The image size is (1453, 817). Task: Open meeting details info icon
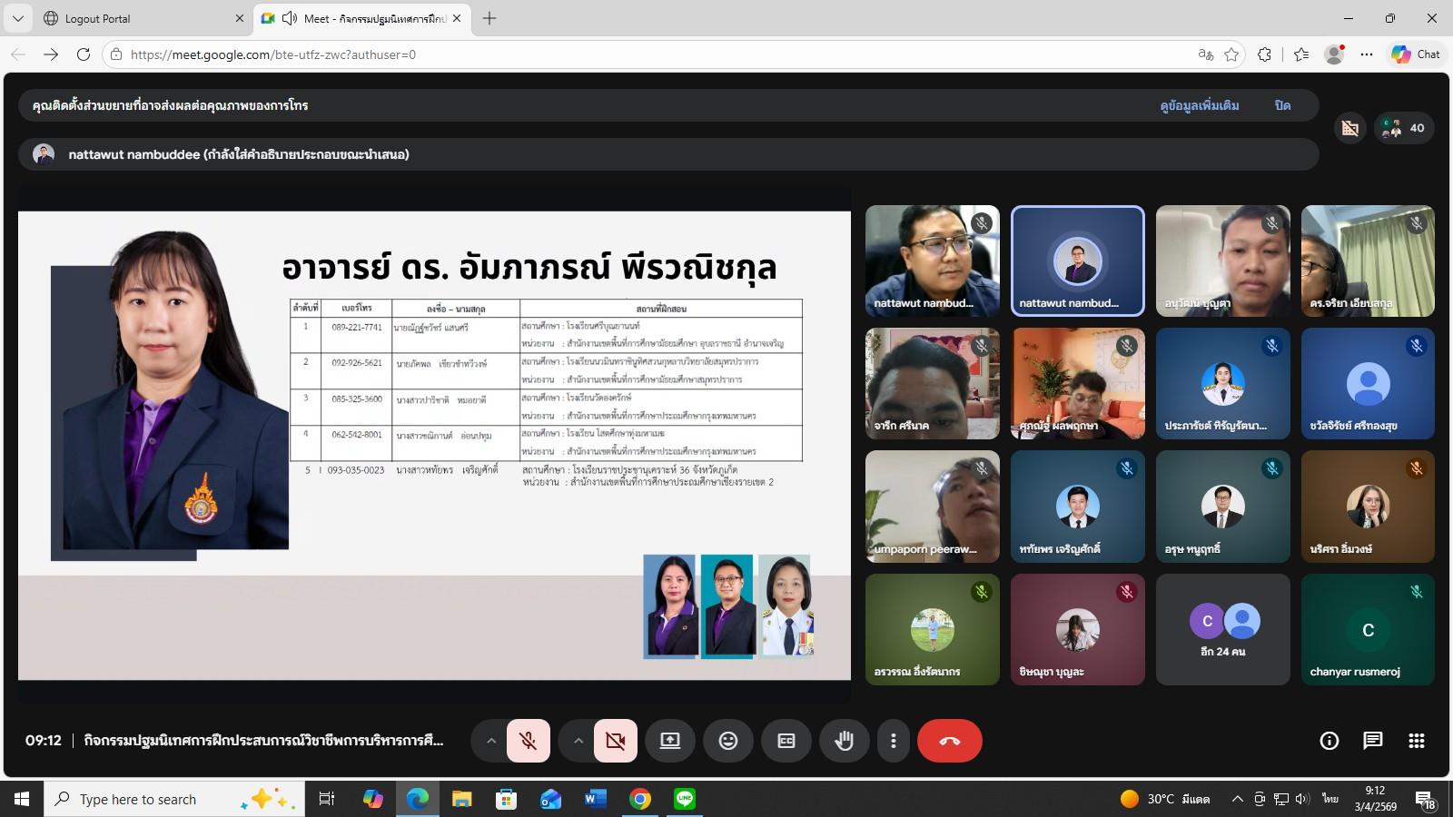tap(1329, 741)
